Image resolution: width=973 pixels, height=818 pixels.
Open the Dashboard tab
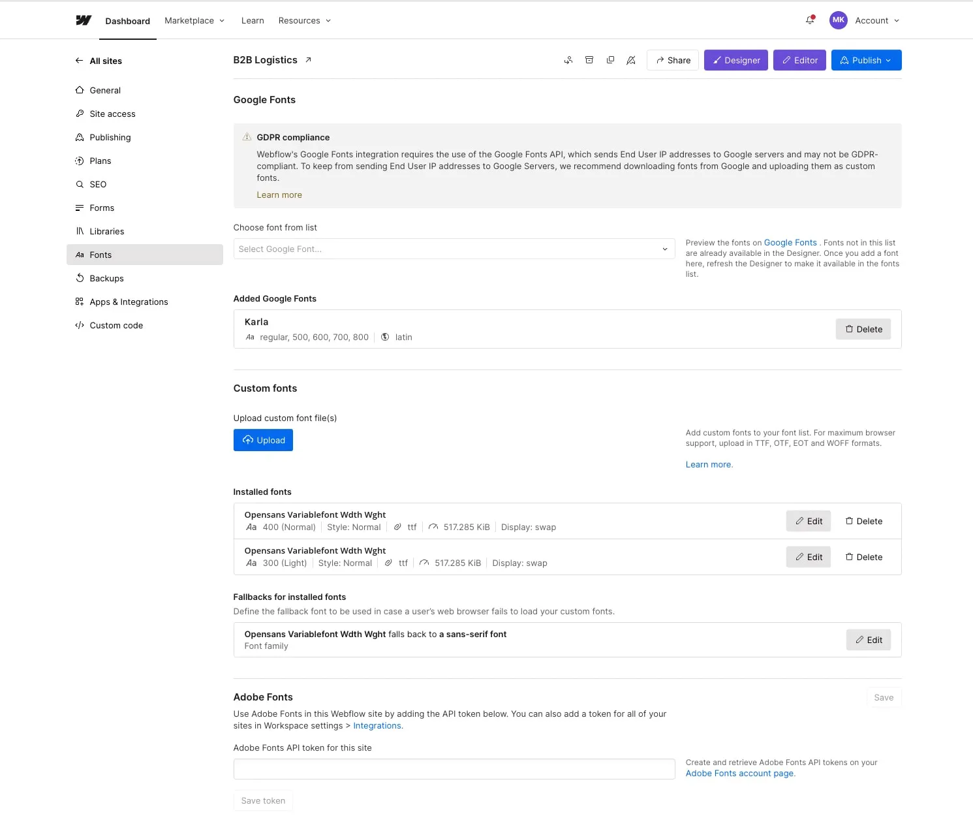(x=127, y=21)
